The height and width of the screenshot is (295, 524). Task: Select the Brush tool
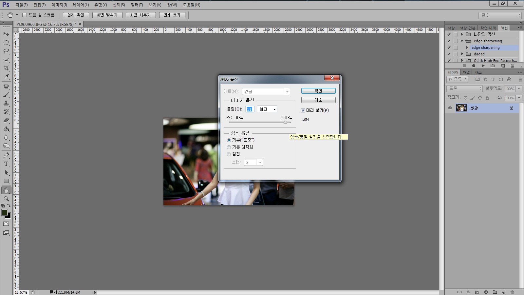(x=6, y=95)
